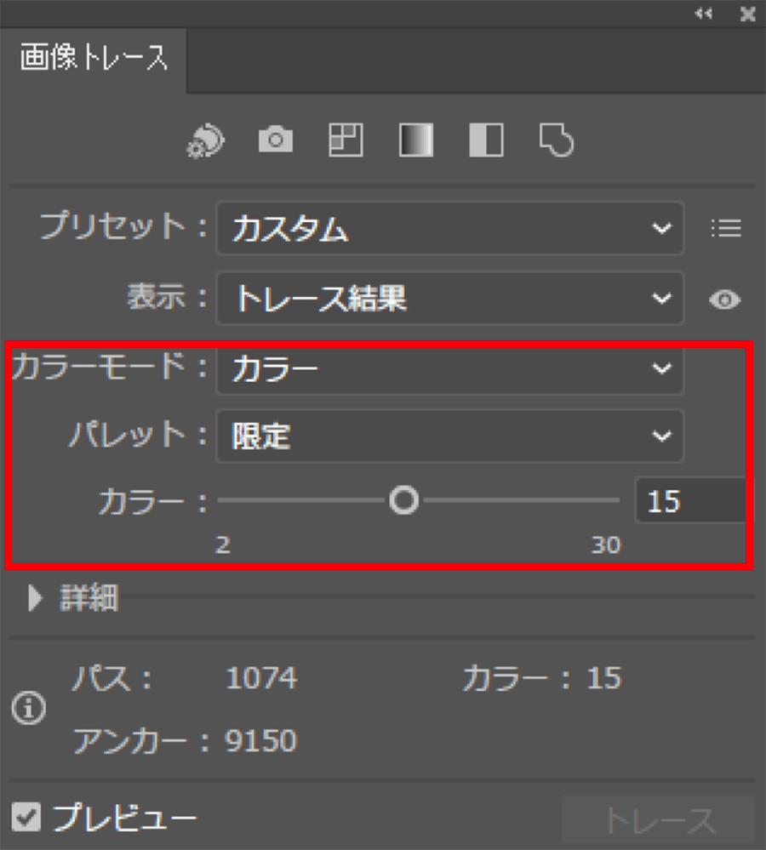Screen dimensions: 766x850
Task: Click the slider maximum label 30
Action: click(605, 545)
